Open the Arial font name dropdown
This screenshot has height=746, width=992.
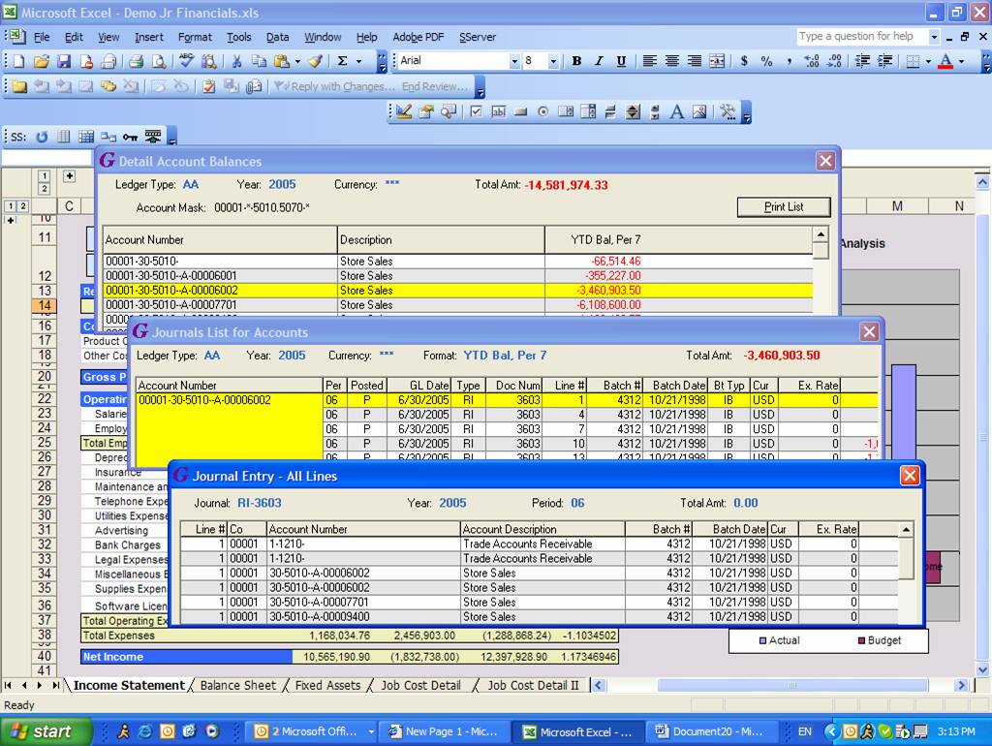click(x=514, y=61)
